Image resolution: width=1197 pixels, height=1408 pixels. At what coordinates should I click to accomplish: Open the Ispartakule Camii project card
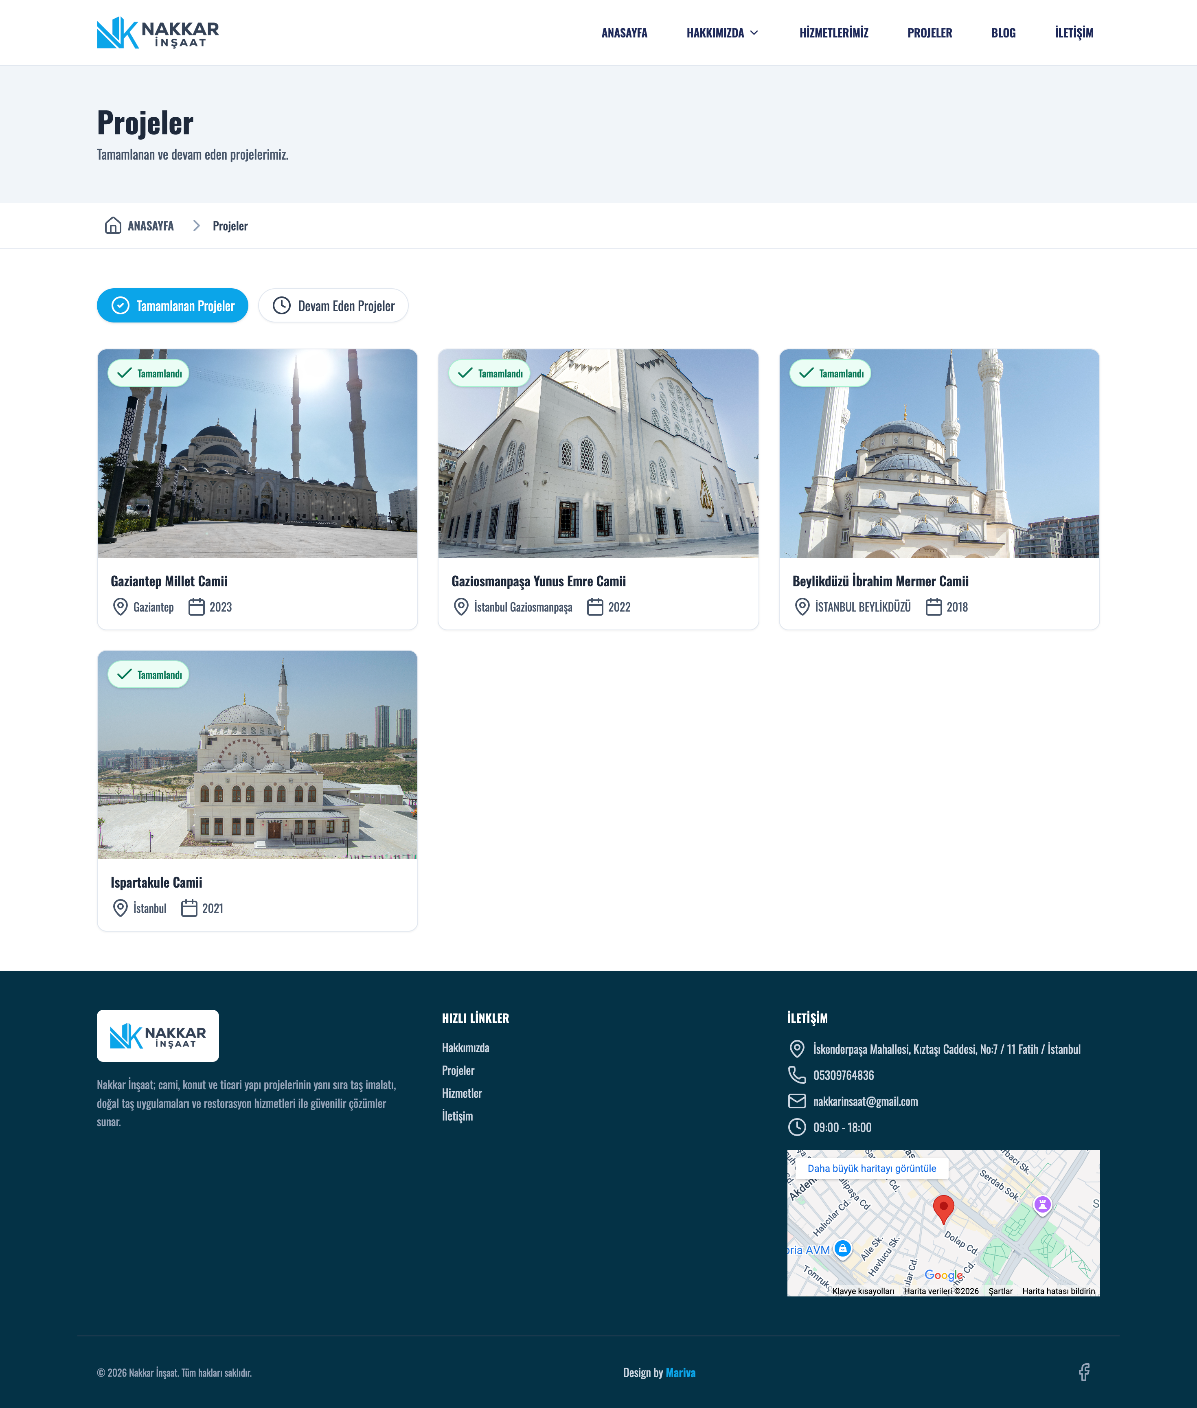pyautogui.click(x=257, y=790)
